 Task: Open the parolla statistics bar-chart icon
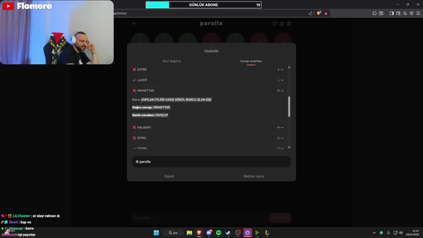click(282, 23)
